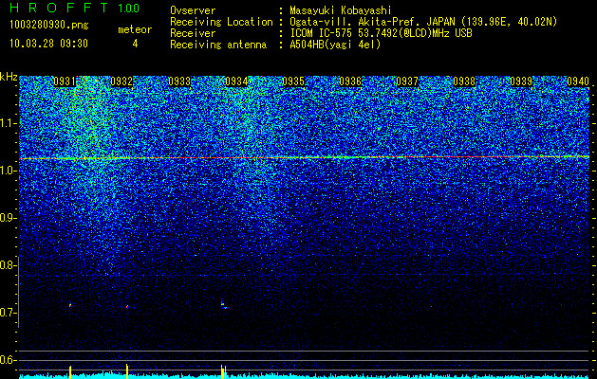The height and width of the screenshot is (379, 597).
Task: Click the 0.8 frequency axis label
Action: pyautogui.click(x=7, y=265)
